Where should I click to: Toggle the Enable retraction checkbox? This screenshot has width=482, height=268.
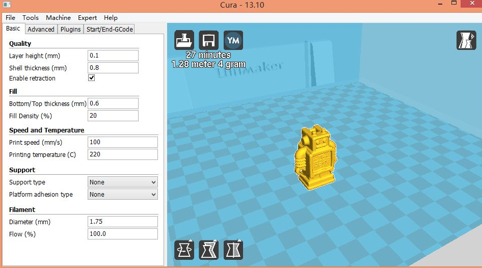point(92,78)
